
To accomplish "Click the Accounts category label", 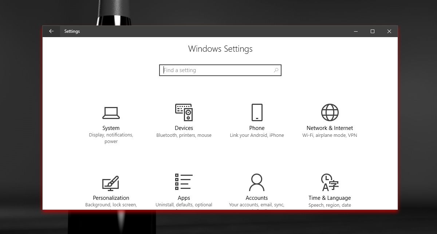I will [x=257, y=198].
